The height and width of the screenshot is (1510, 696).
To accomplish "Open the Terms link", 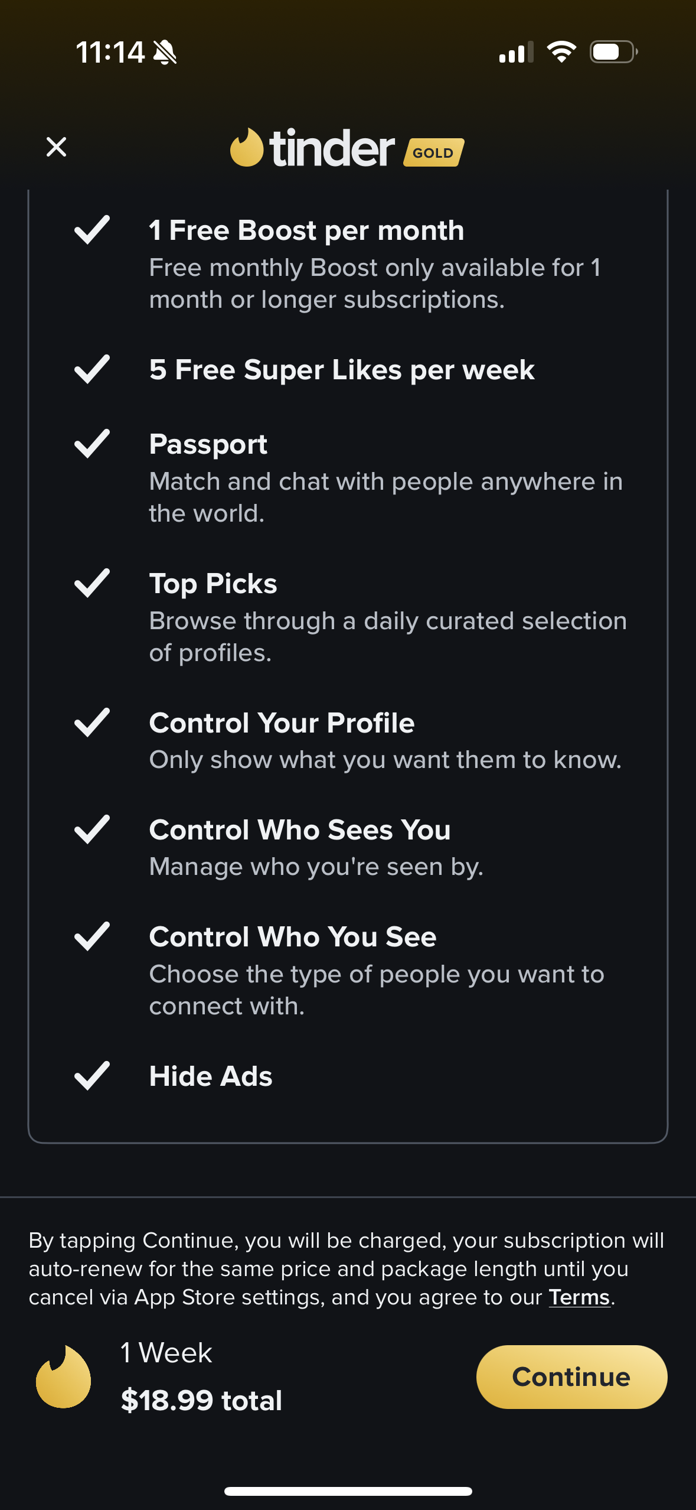I will point(579,1297).
